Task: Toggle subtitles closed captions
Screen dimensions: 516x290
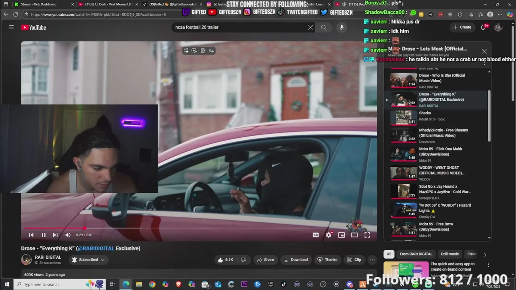Action: [x=316, y=235]
